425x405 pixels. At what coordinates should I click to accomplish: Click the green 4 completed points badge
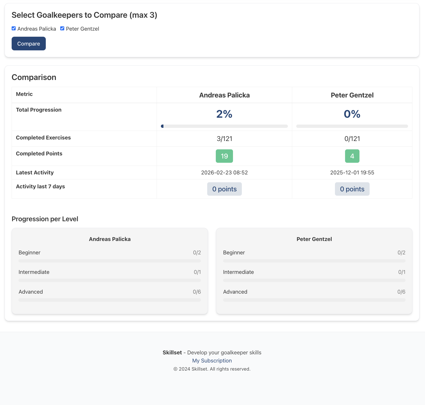coord(352,156)
